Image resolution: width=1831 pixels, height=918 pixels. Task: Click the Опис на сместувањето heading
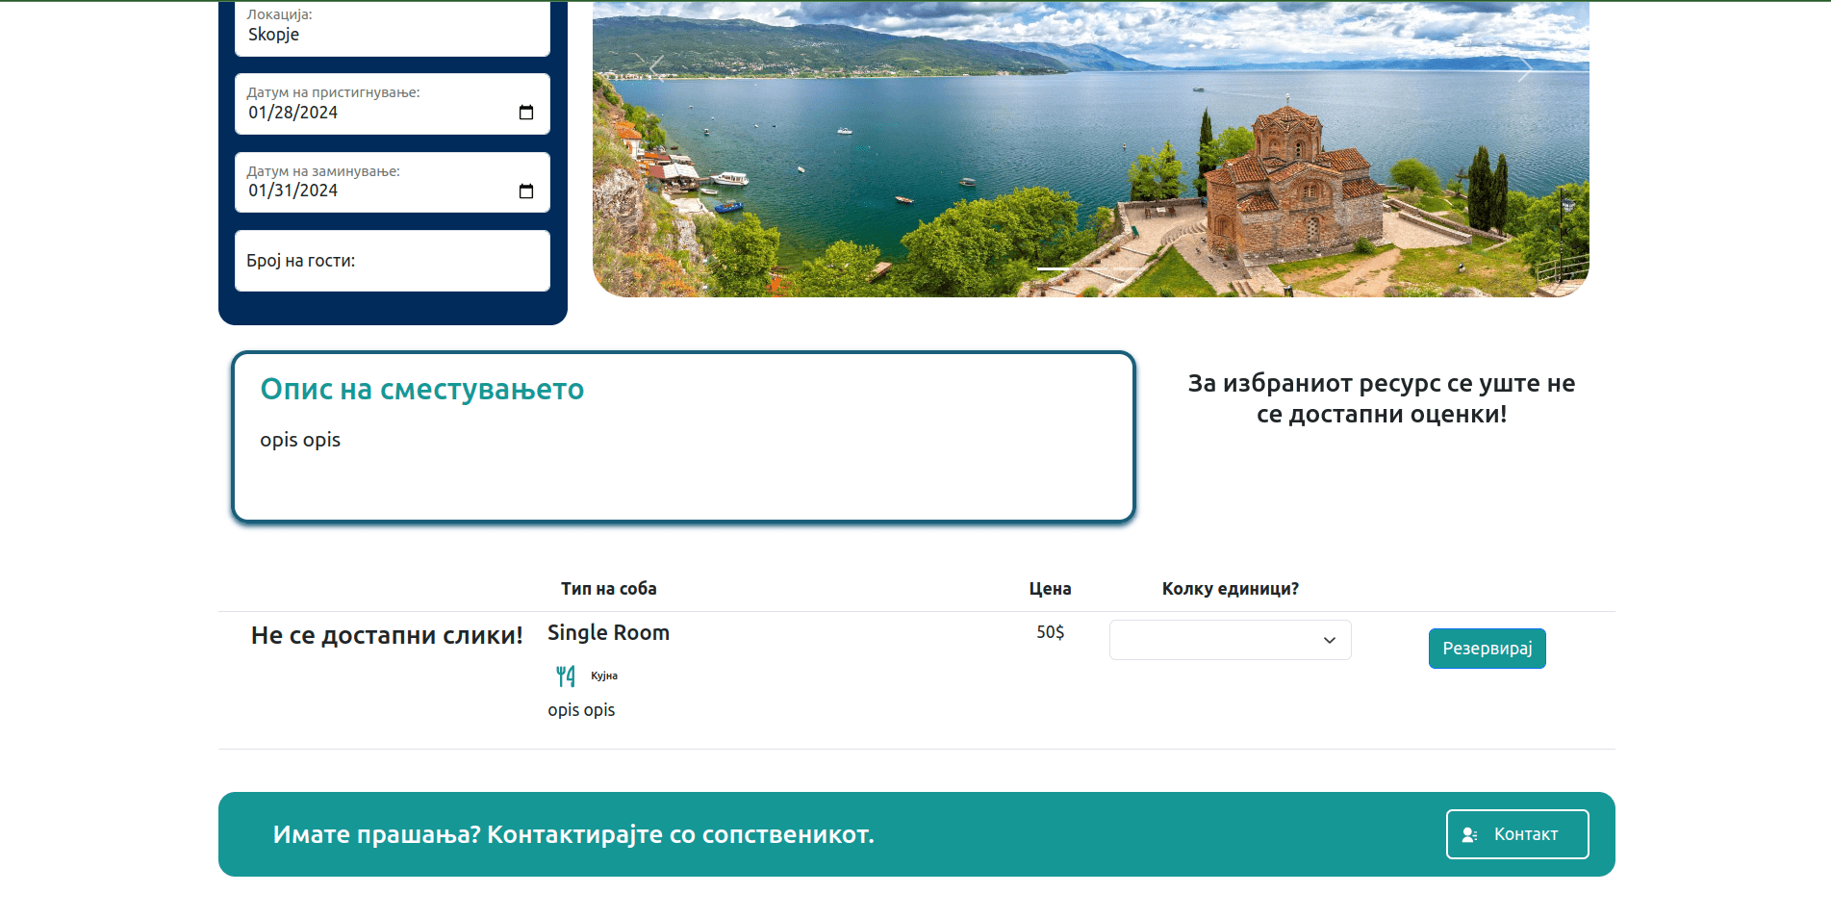tap(421, 389)
